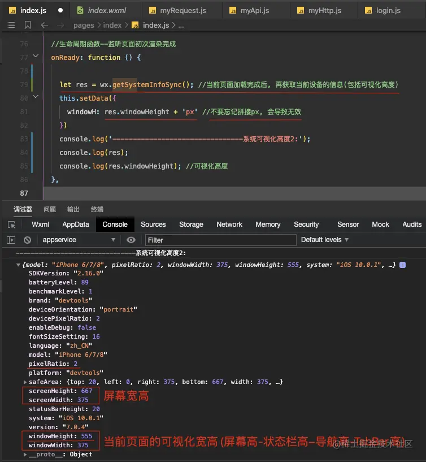The height and width of the screenshot is (462, 426).
Task: Clear the console with the ban icon
Action: [x=27, y=240]
